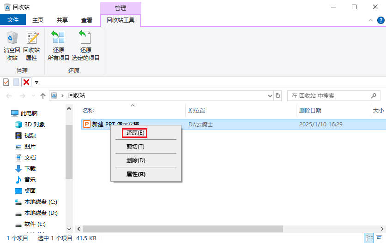Screen dimensions: 386x243
Task: Collapse the ribbon with the chevron
Action: (x=370, y=20)
